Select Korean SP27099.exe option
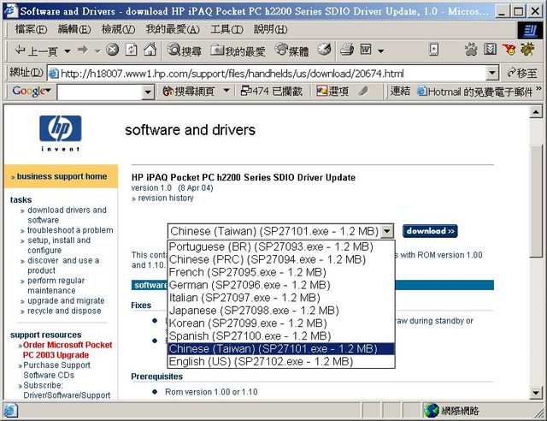 (x=281, y=323)
